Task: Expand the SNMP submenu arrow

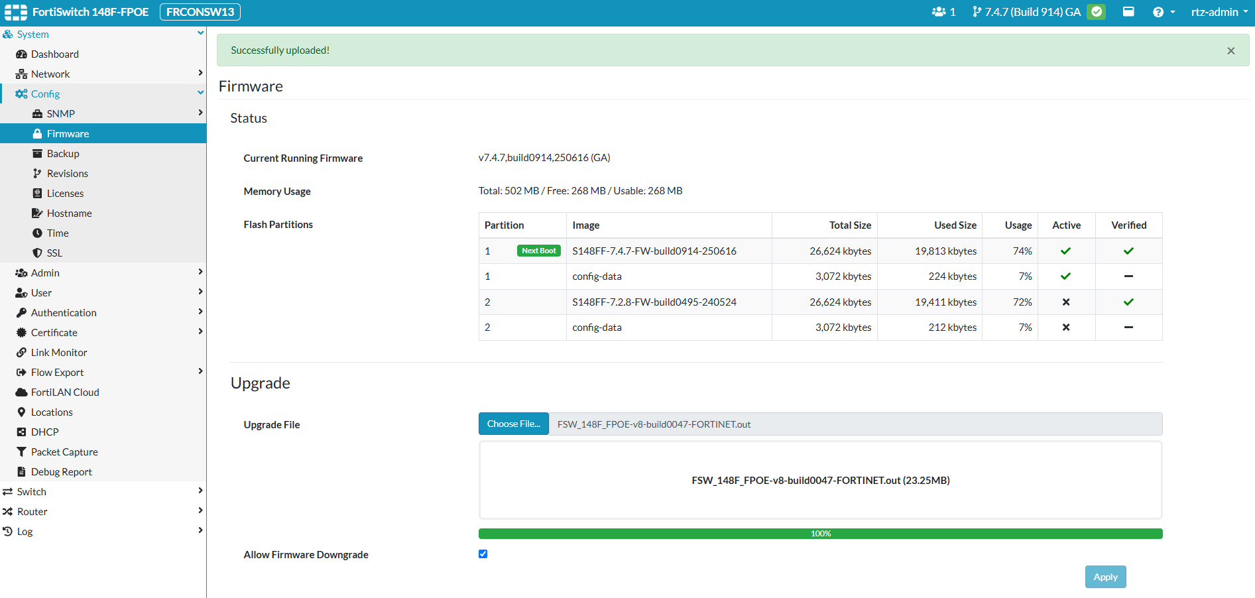Action: 200,113
